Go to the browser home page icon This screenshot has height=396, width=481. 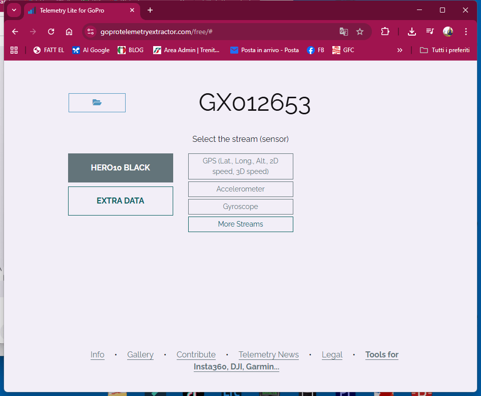point(69,32)
